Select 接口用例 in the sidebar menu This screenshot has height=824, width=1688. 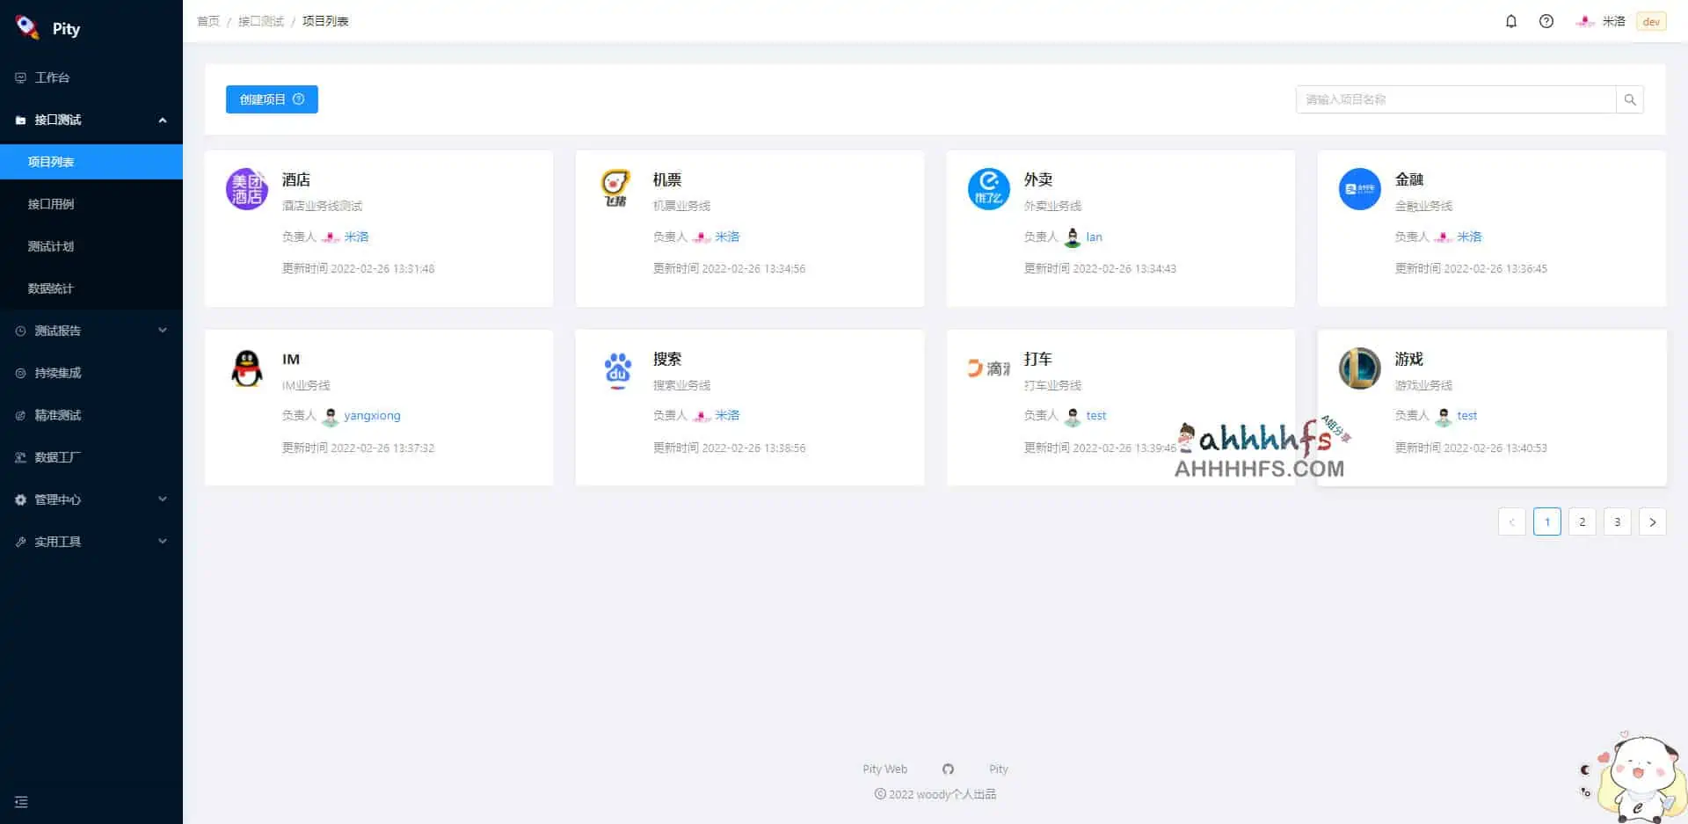click(49, 203)
